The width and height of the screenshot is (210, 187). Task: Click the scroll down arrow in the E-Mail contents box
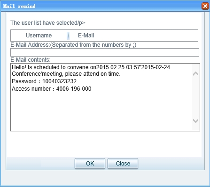195,121
